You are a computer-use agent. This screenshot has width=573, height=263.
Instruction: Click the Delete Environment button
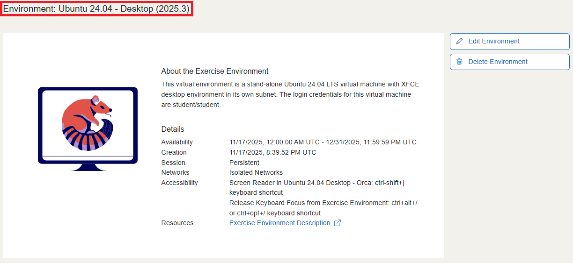tap(509, 62)
